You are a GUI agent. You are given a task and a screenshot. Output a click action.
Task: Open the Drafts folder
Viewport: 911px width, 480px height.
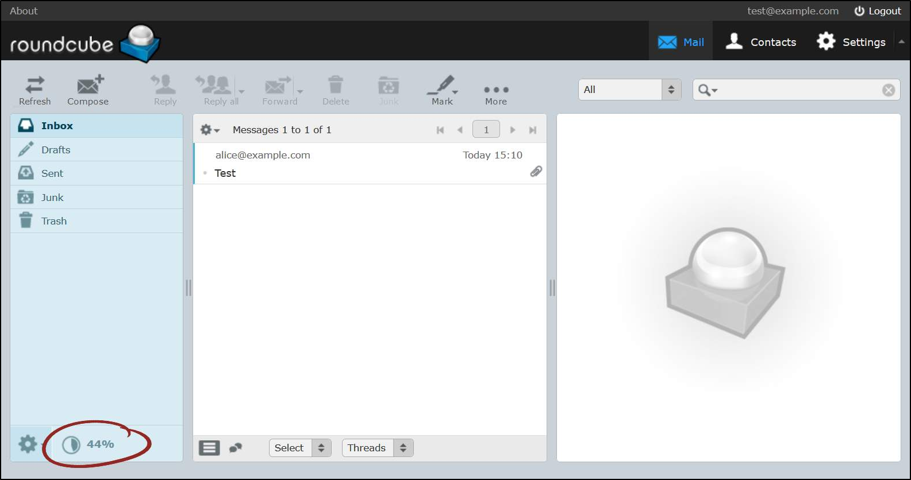56,150
